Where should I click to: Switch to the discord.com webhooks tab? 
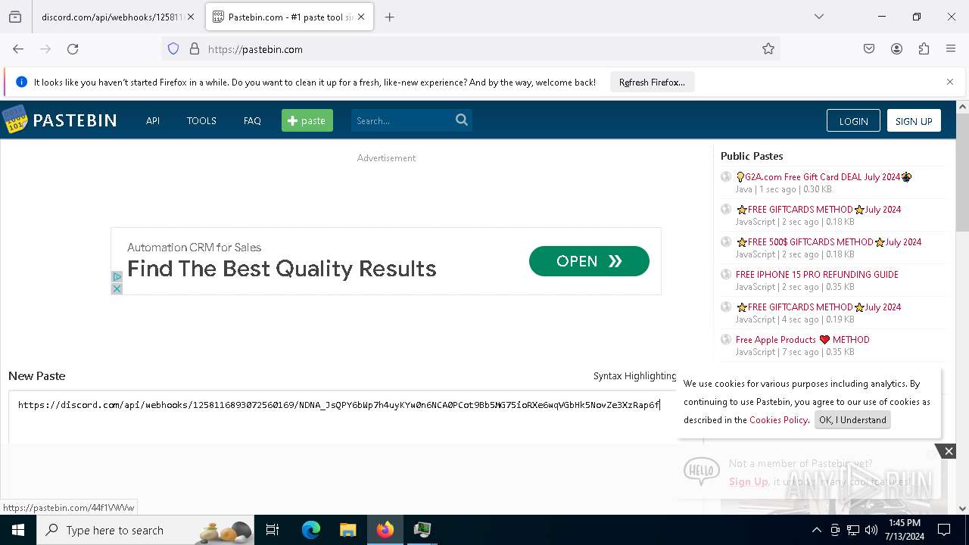click(x=112, y=17)
